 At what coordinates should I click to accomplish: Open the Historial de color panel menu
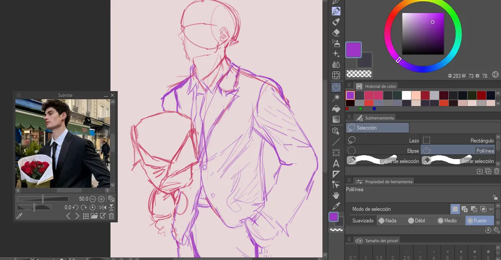349,86
